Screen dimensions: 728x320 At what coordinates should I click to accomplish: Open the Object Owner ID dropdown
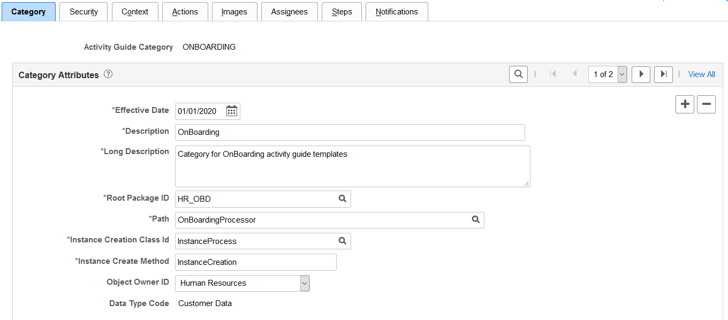[x=304, y=283]
